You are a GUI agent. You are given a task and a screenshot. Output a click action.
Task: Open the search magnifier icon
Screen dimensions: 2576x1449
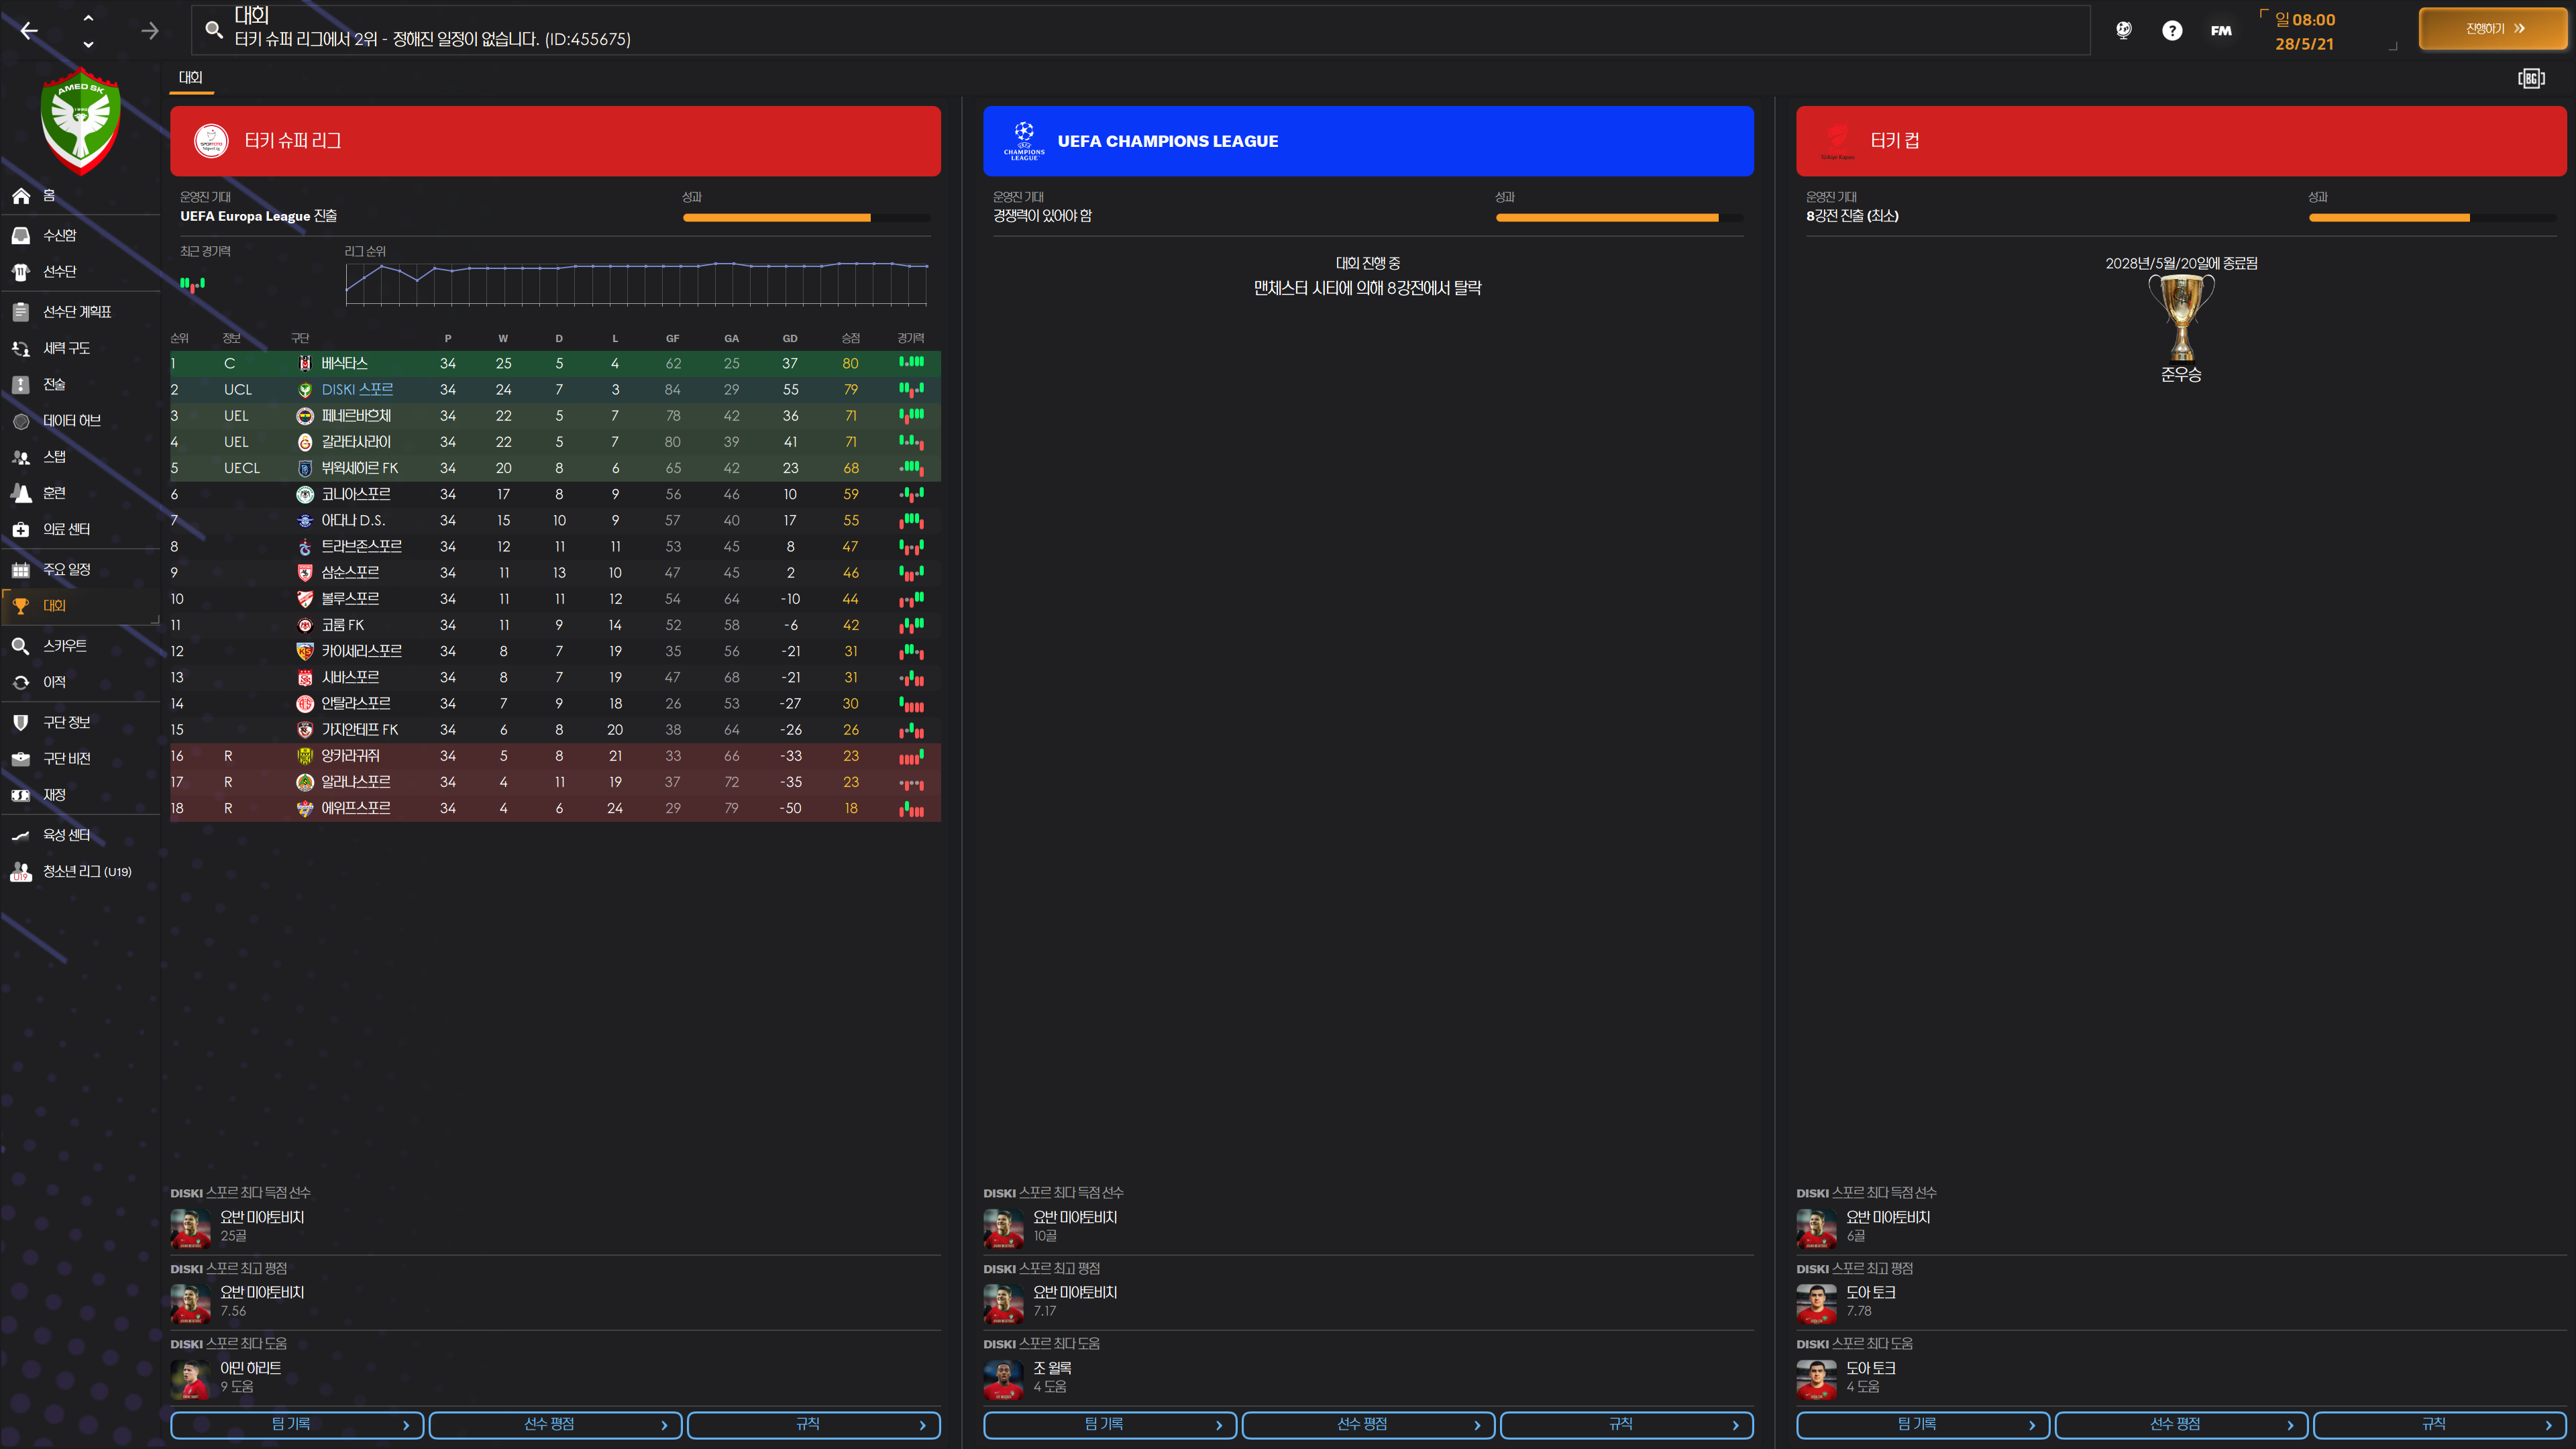(x=214, y=30)
